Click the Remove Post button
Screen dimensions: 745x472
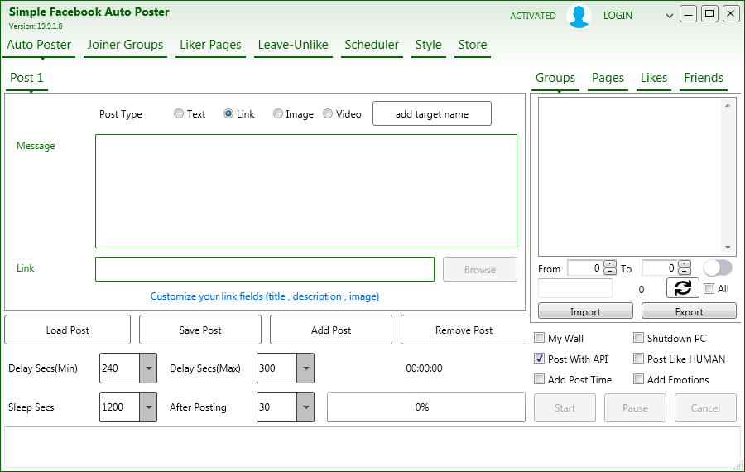point(464,330)
